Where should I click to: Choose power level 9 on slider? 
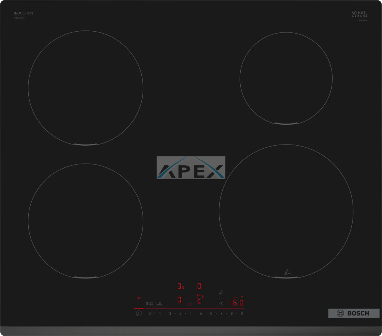tap(241, 313)
